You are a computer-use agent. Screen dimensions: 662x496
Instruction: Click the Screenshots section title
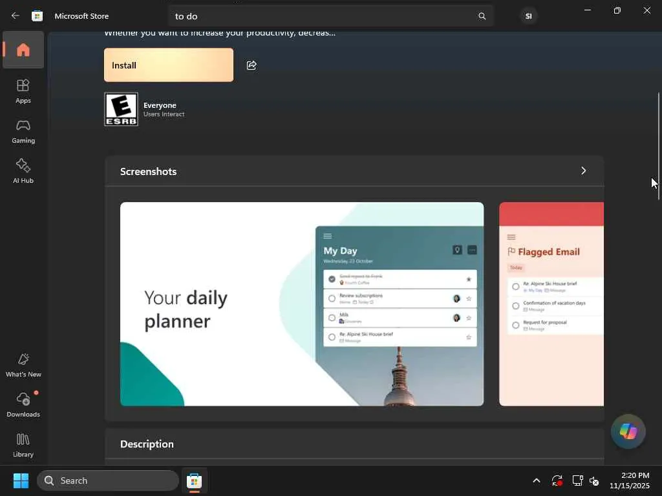point(148,171)
